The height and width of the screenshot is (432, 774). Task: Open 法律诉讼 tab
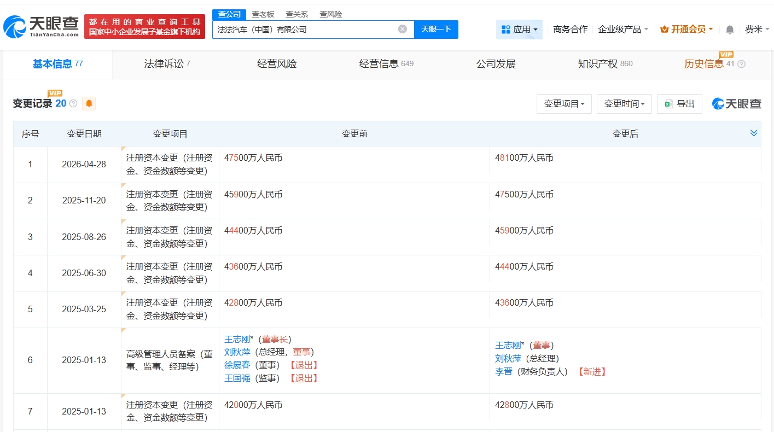click(167, 64)
